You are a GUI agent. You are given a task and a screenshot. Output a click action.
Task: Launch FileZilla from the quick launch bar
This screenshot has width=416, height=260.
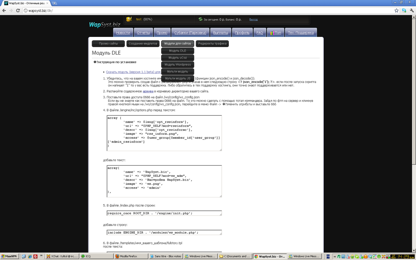click(x=35, y=256)
